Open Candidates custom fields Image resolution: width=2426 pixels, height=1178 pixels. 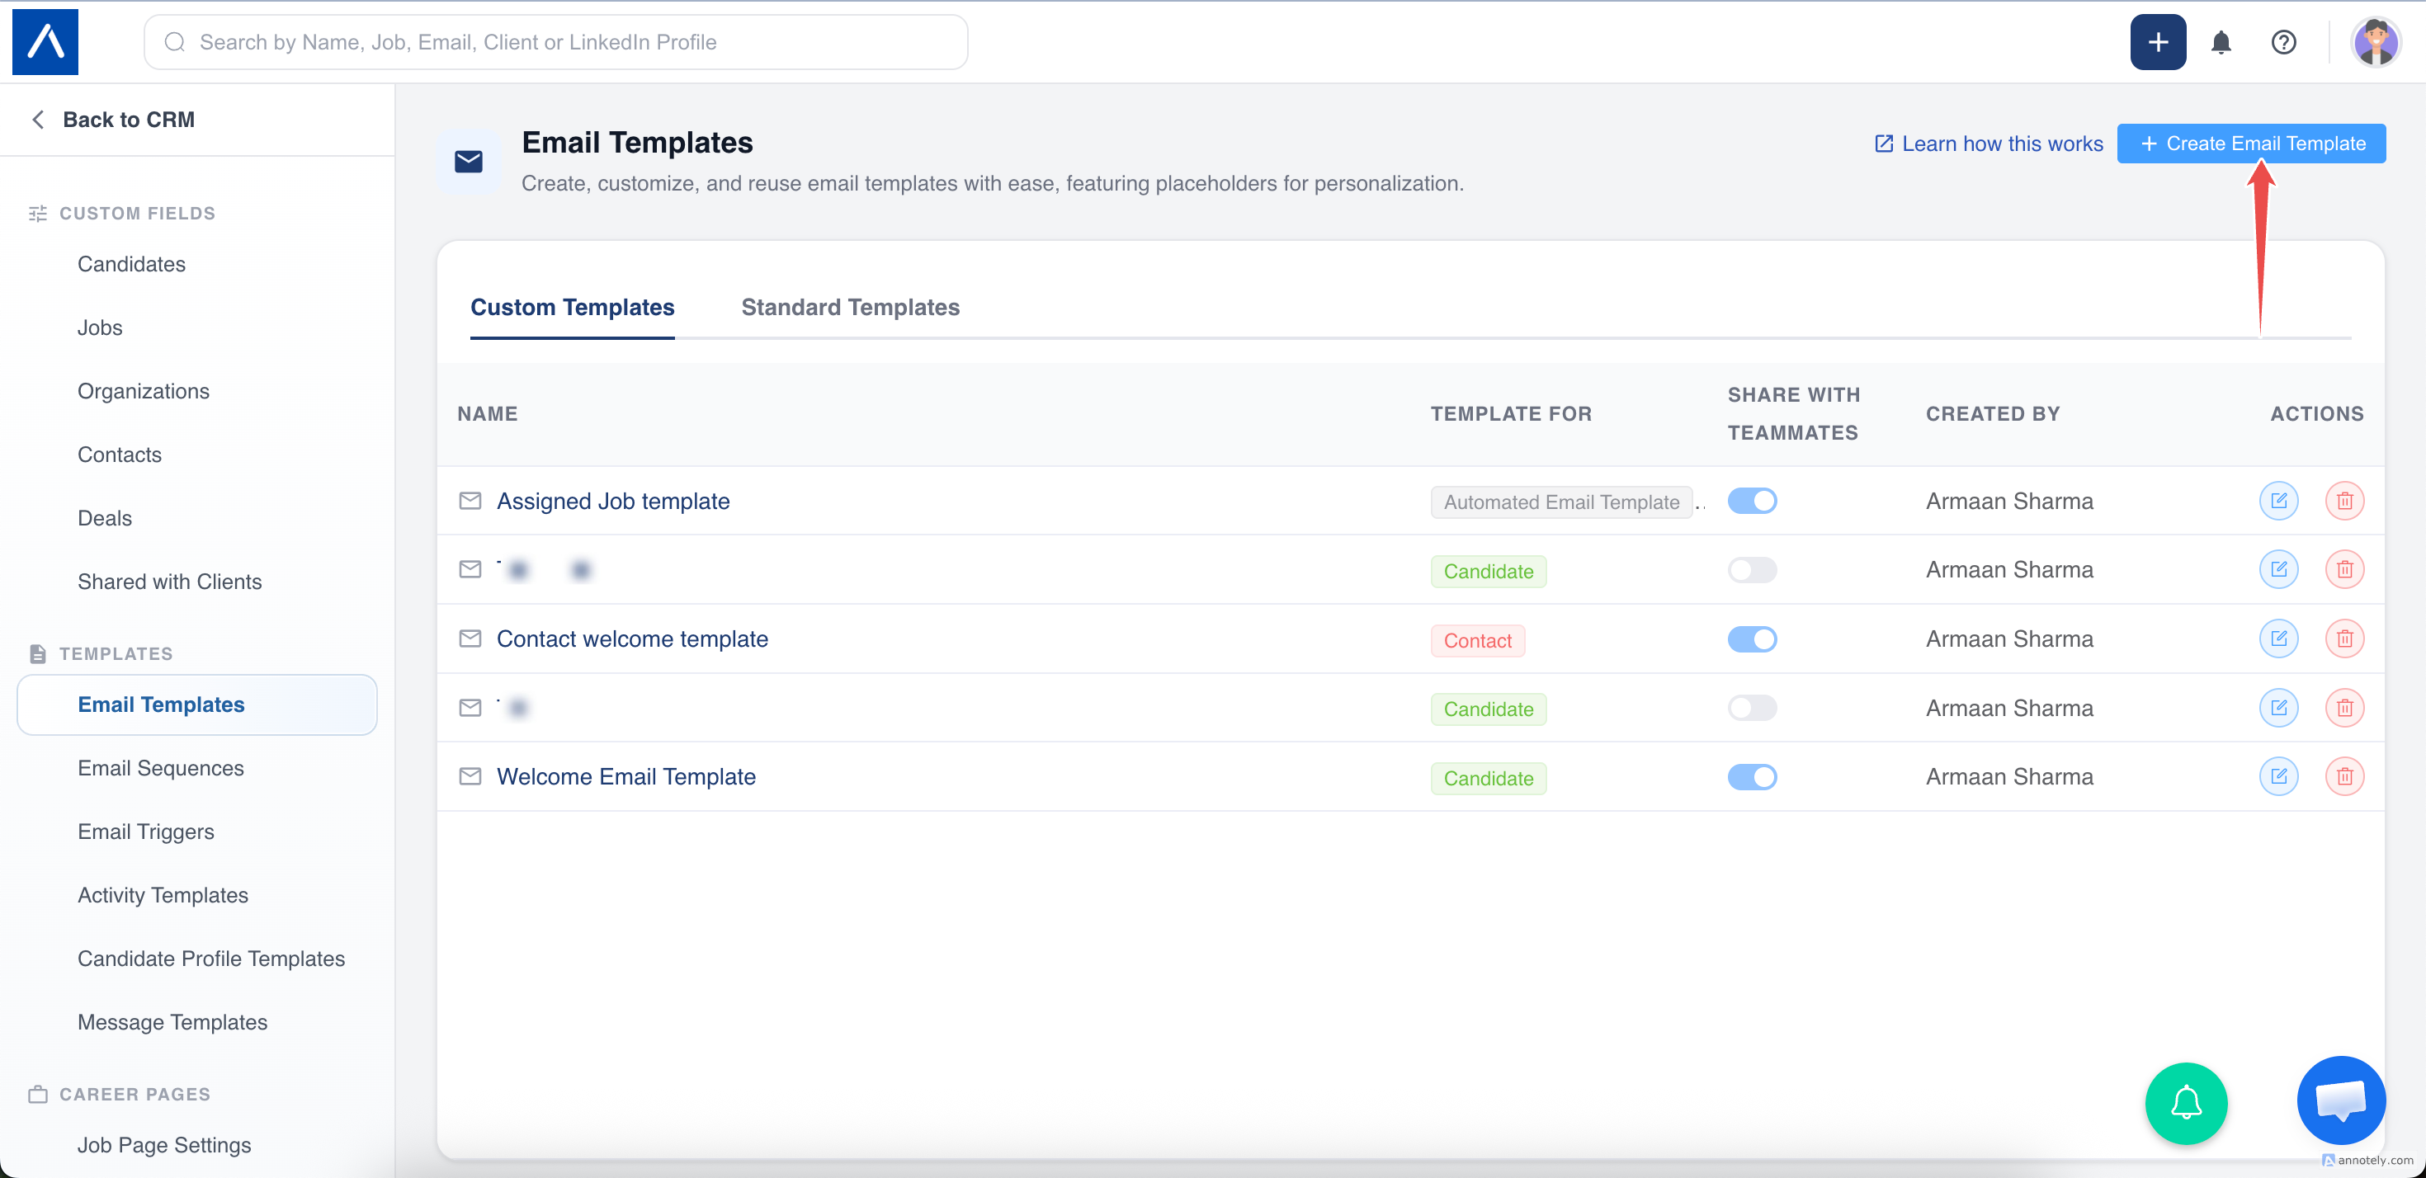point(131,265)
